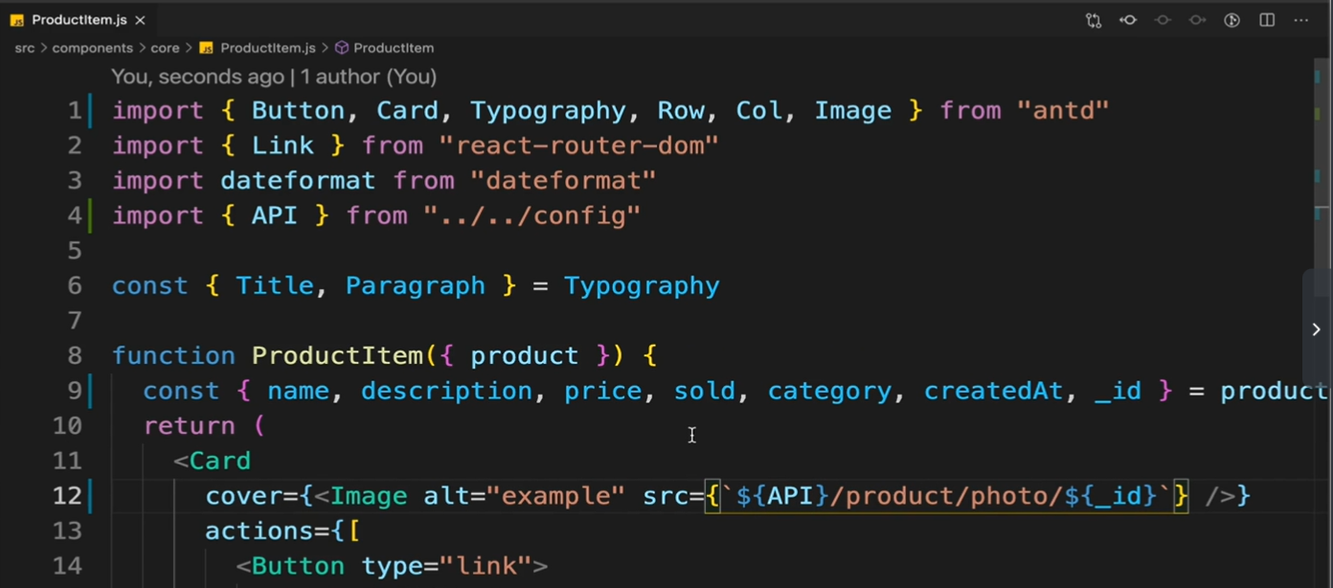
Task: Click the "../../config" path string
Action: coord(532,215)
